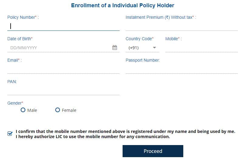Focus the Instalment Premium without tax field
The image size is (247, 165).
click(181, 26)
